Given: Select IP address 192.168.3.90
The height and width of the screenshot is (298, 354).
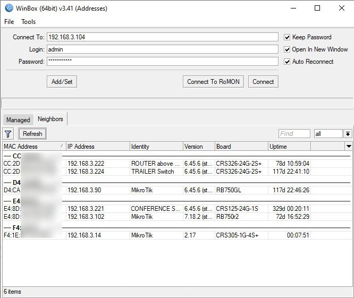Looking at the screenshot, I should [x=85, y=190].
